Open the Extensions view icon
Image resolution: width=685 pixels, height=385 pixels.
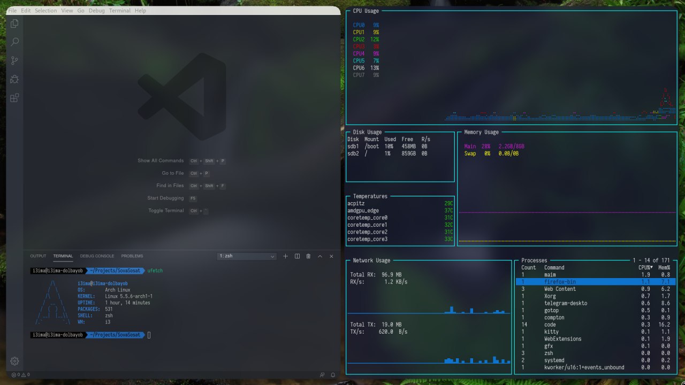(14, 98)
